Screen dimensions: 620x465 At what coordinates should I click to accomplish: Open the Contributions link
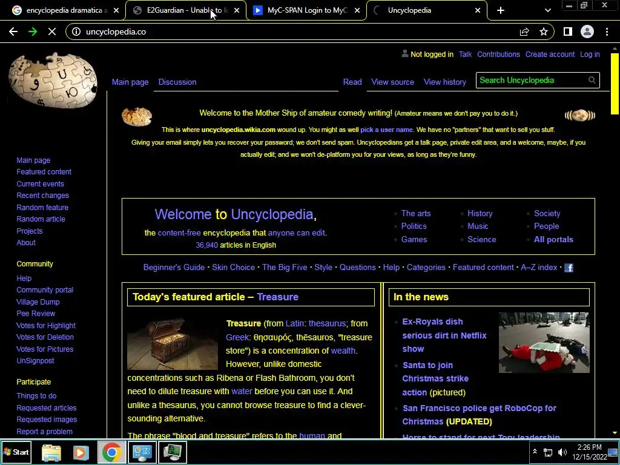(498, 54)
